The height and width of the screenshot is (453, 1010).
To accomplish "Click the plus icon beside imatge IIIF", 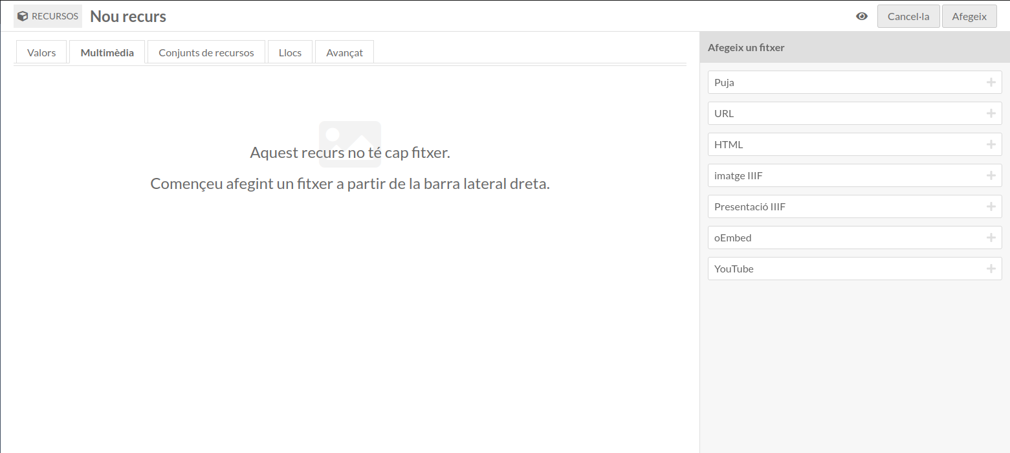I will point(991,175).
